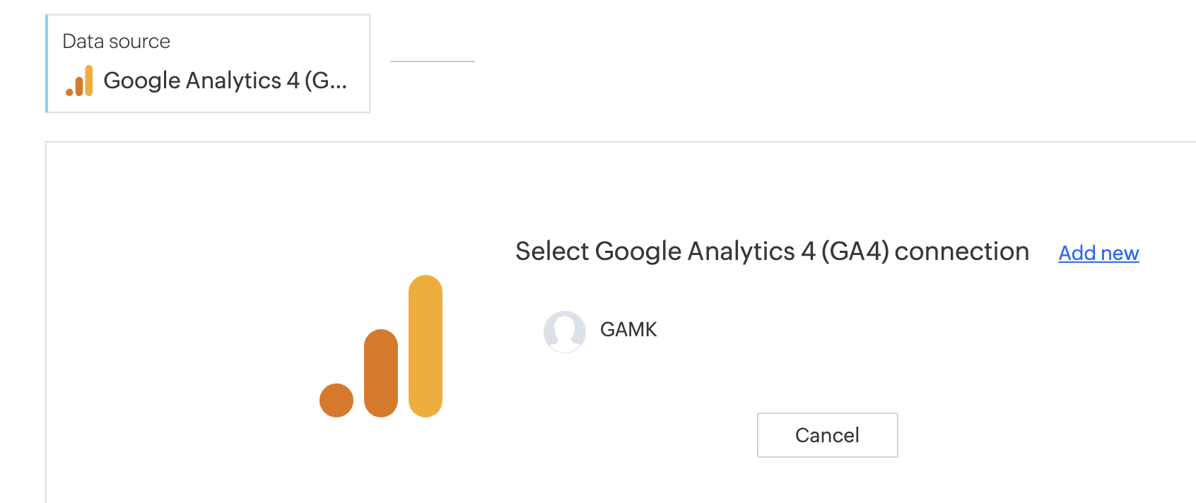Click the GAMK profile avatar icon
Screen dimensions: 1196x503
(564, 331)
